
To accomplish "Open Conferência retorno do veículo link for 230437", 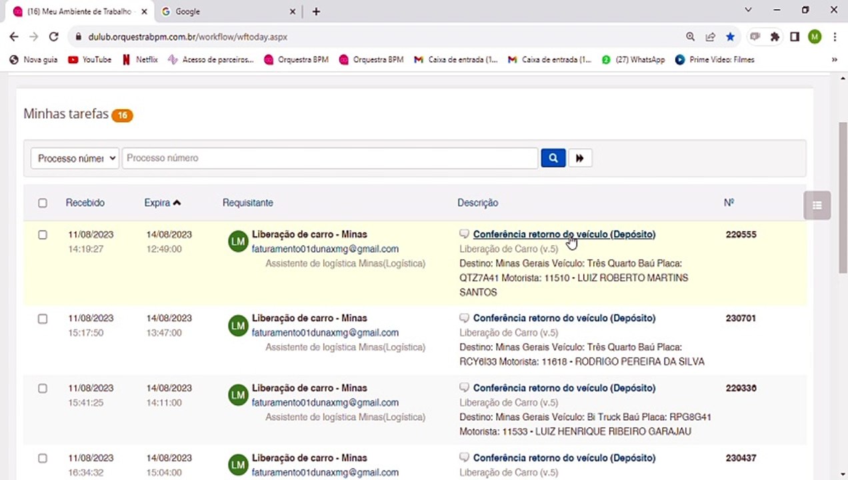I will 564,458.
